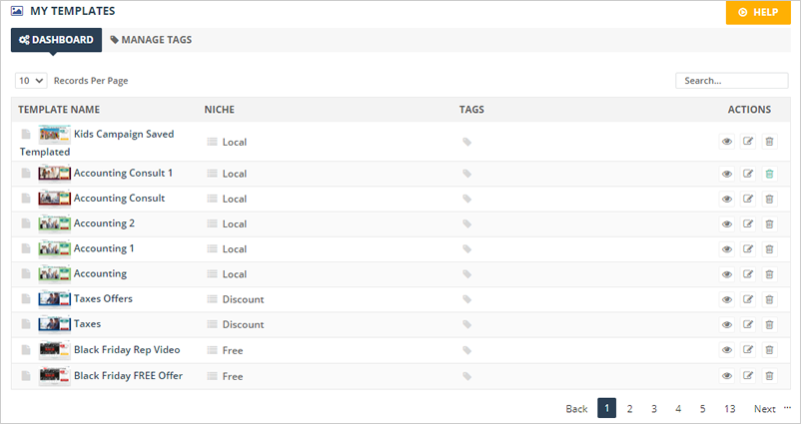
Task: Go to page 2 of templates
Action: pyautogui.click(x=630, y=408)
